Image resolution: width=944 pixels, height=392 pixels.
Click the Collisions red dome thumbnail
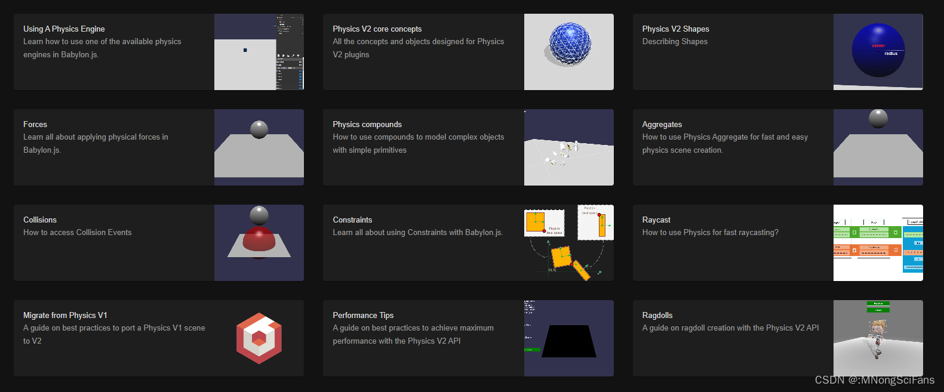pos(259,243)
